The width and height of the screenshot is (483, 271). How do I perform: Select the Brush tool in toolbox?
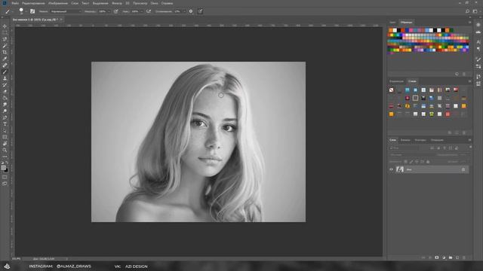5,72
